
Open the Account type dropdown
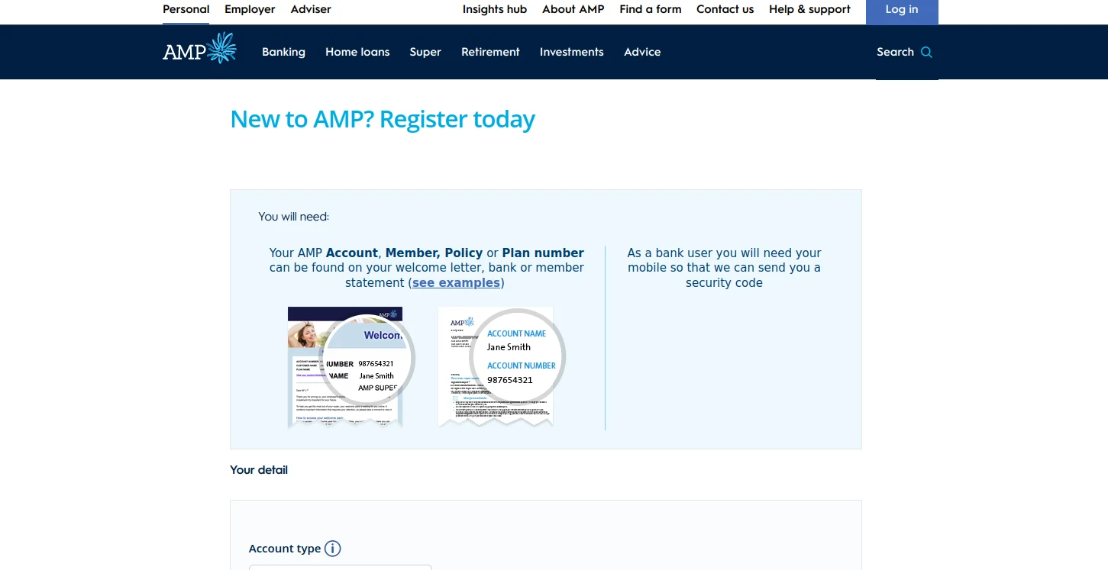(x=341, y=567)
